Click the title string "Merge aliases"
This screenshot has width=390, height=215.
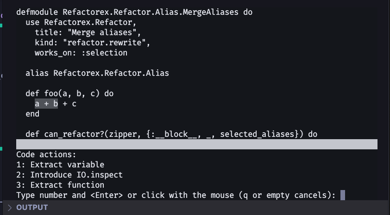click(102, 32)
